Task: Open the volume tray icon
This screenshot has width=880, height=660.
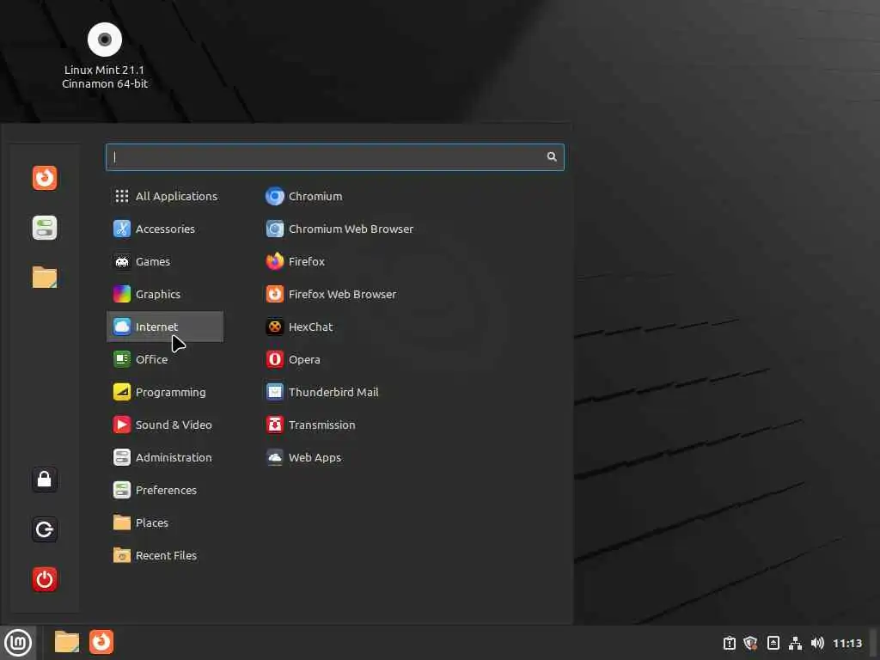Action: pyautogui.click(x=817, y=643)
